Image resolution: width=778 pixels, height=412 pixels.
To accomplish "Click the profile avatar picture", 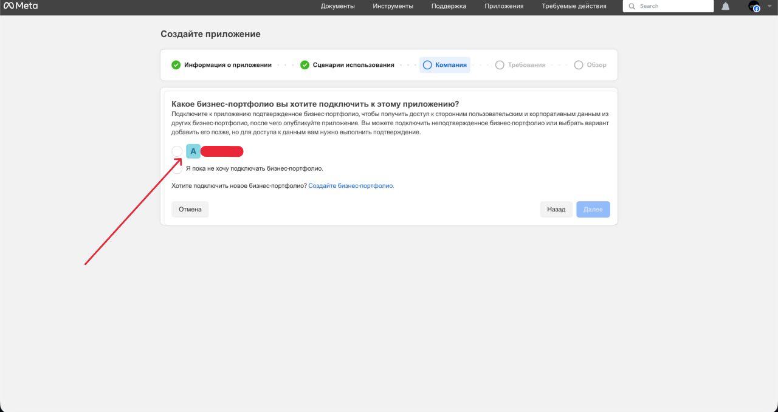I will coord(754,6).
